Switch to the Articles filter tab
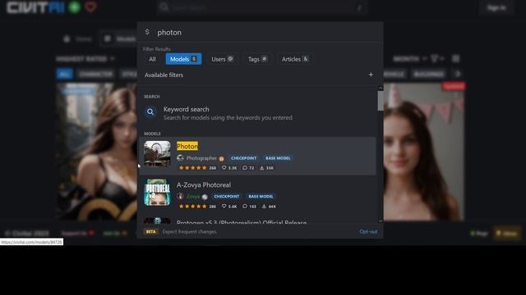The image size is (526, 295). 295,59
